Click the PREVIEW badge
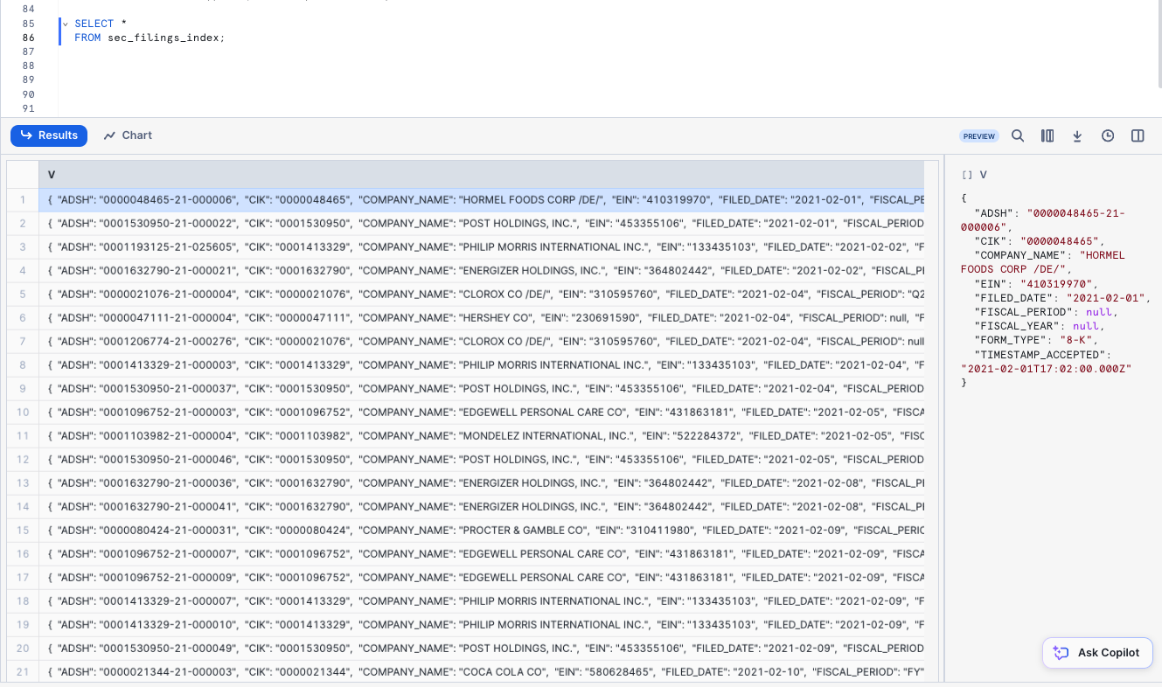Screen dimensions: 1162x687 (979, 136)
